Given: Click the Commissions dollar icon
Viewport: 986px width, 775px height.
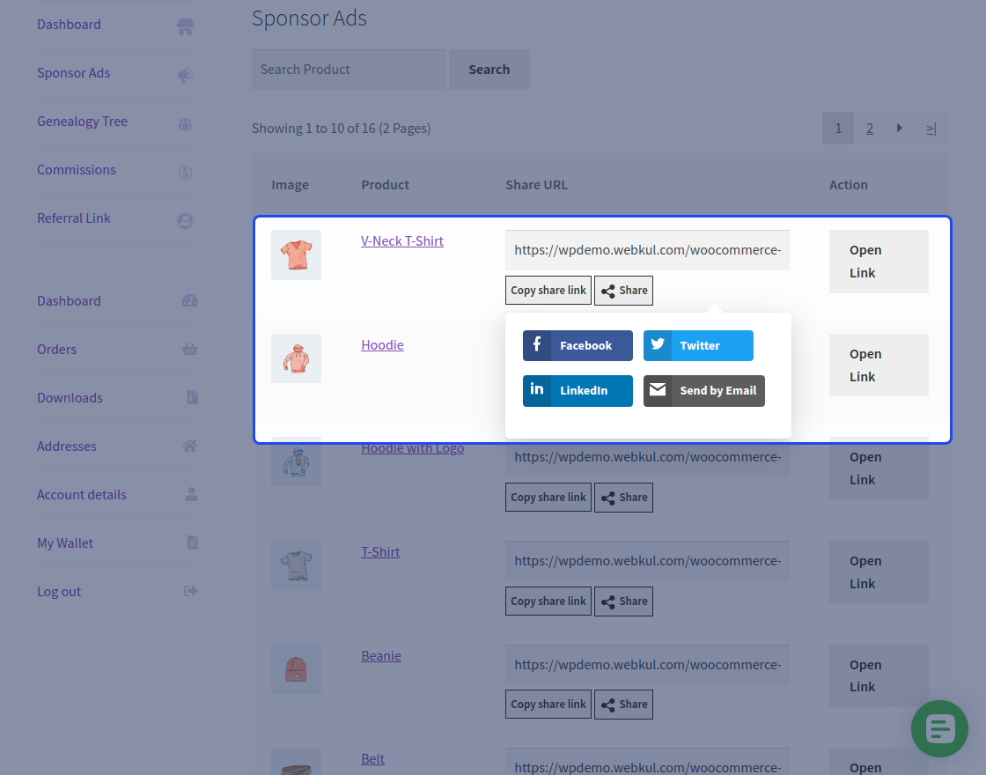Looking at the screenshot, I should (185, 172).
